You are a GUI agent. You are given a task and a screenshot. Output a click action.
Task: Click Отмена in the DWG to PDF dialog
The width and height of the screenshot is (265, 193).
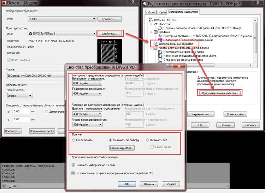149,184
